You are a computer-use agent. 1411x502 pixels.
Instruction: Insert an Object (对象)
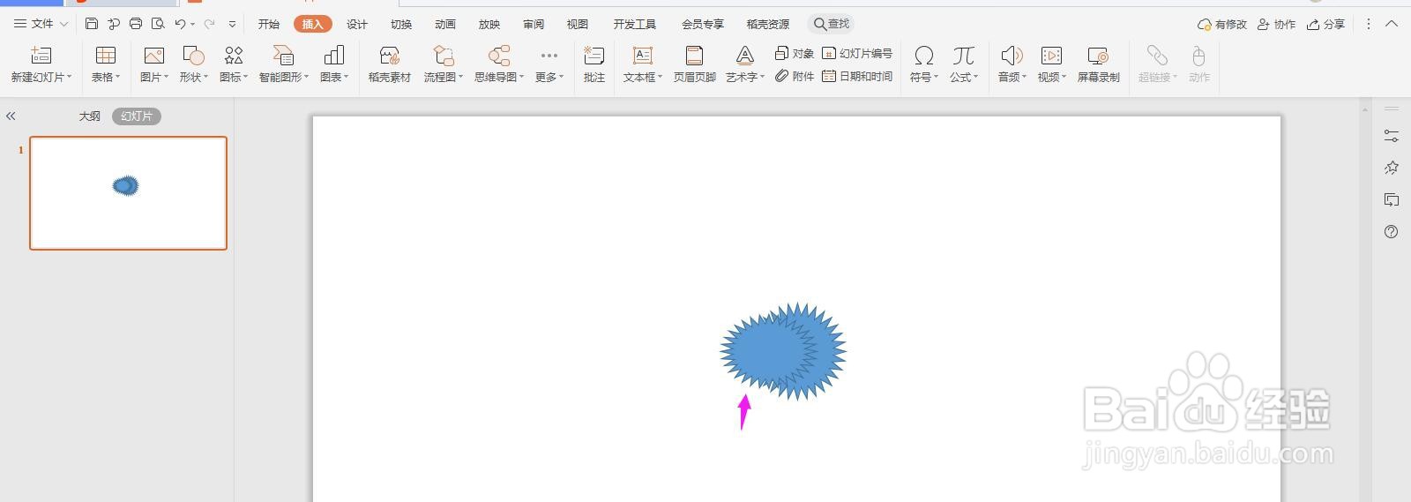tap(795, 54)
